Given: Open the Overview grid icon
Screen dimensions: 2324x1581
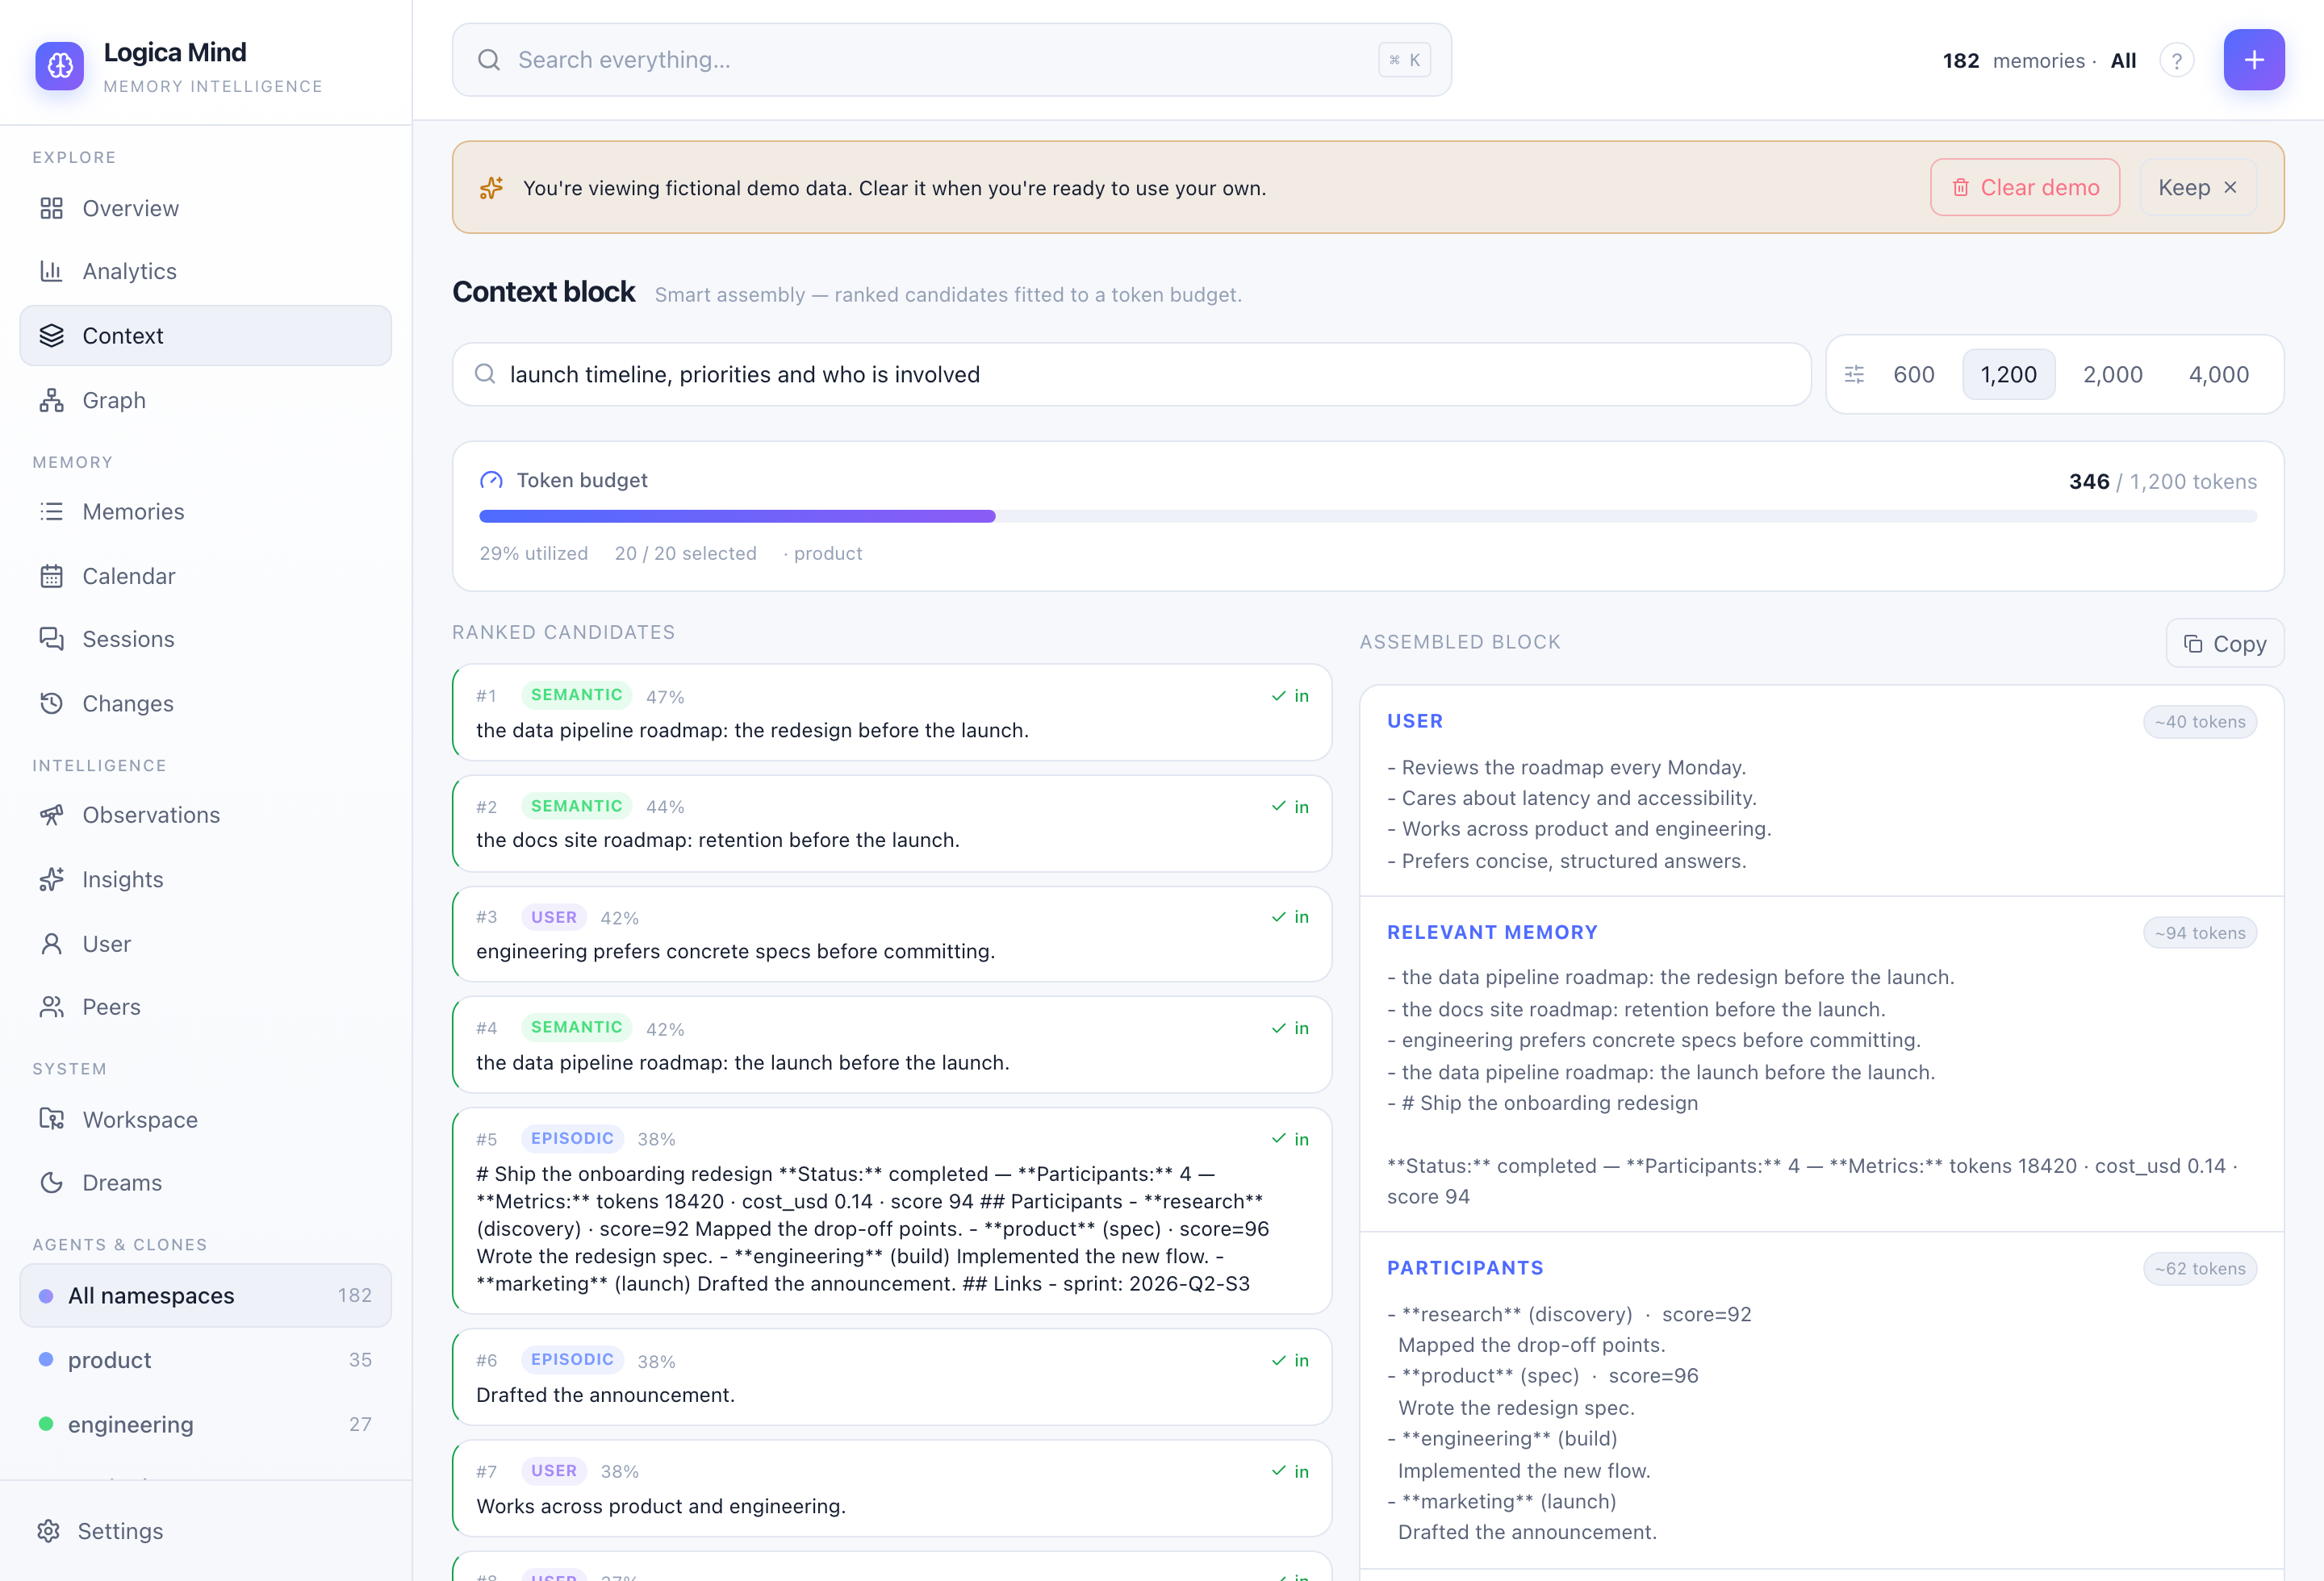Looking at the screenshot, I should click(x=51, y=208).
